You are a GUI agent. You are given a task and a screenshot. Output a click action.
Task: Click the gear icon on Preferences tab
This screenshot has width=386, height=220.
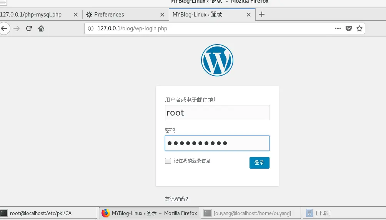(x=89, y=15)
